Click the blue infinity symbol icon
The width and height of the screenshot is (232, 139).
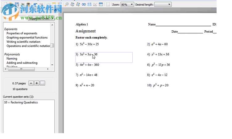pos(84,4)
